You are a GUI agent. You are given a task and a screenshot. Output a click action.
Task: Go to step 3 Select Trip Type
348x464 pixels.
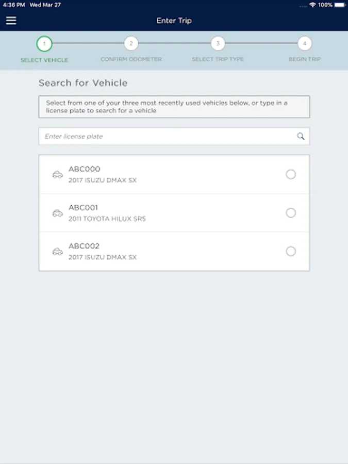(x=218, y=44)
